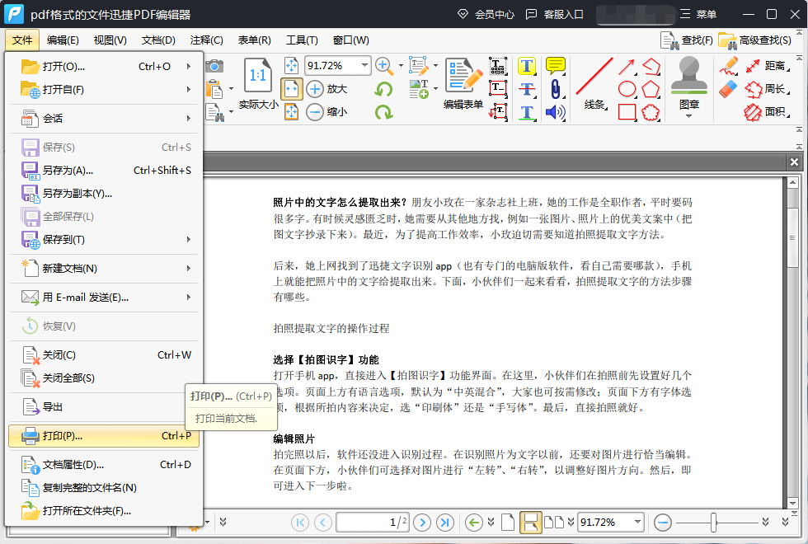
Task: Select the rectangle shape tool
Action: pos(627,112)
